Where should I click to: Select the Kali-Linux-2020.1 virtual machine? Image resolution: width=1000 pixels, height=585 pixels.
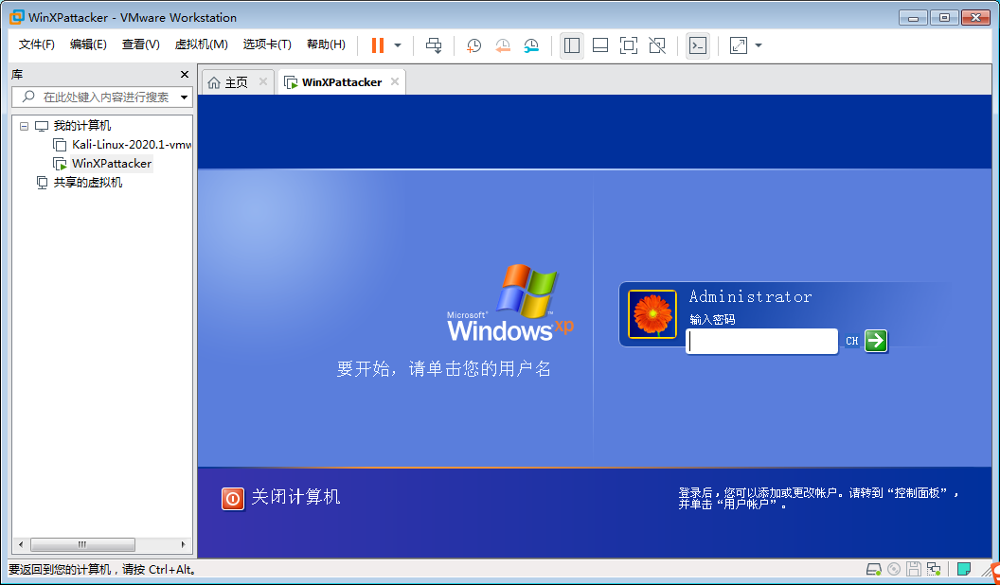[132, 145]
